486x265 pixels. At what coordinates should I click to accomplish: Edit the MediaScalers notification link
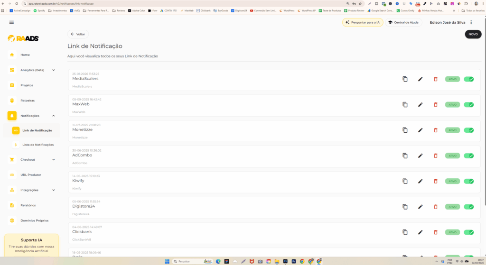(x=421, y=79)
